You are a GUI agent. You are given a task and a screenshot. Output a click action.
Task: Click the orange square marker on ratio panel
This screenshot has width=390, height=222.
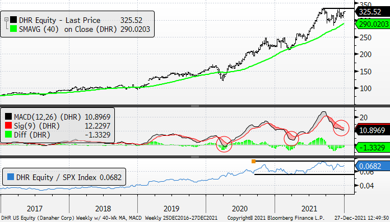(253, 162)
